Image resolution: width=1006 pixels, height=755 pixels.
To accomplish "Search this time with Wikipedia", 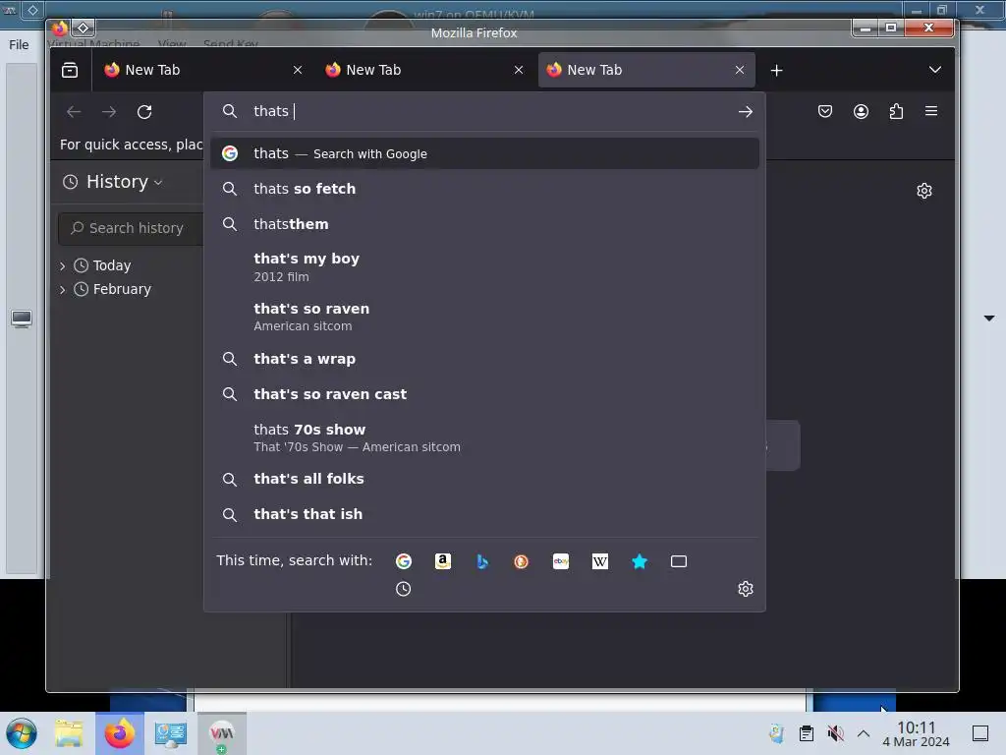I will click(x=600, y=561).
